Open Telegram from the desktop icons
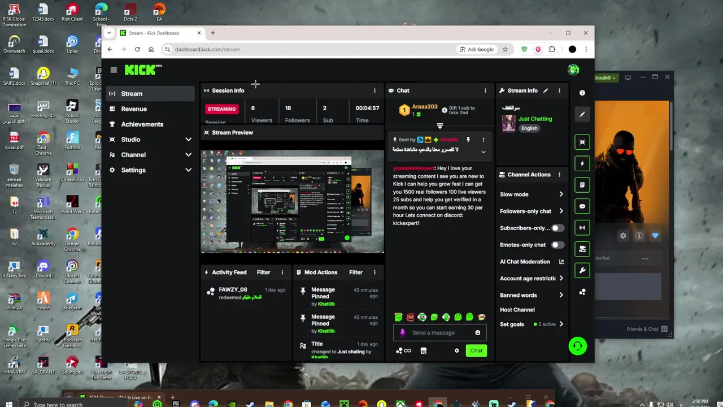This screenshot has height=407, width=723. [72, 300]
